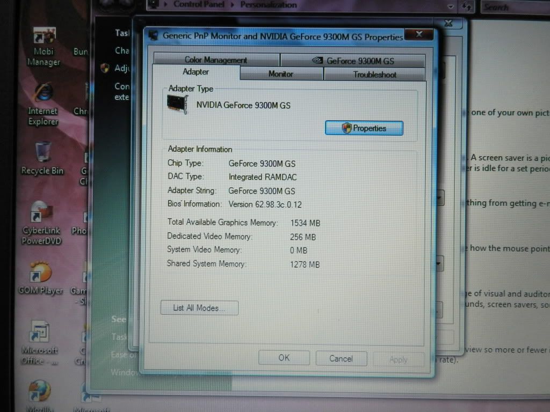The image size is (550, 412).
Task: Focus the Search box in the Personalization window
Action: (515, 7)
